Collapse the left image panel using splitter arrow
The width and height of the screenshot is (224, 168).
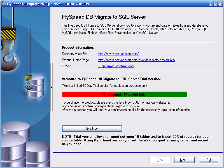pos(52,87)
